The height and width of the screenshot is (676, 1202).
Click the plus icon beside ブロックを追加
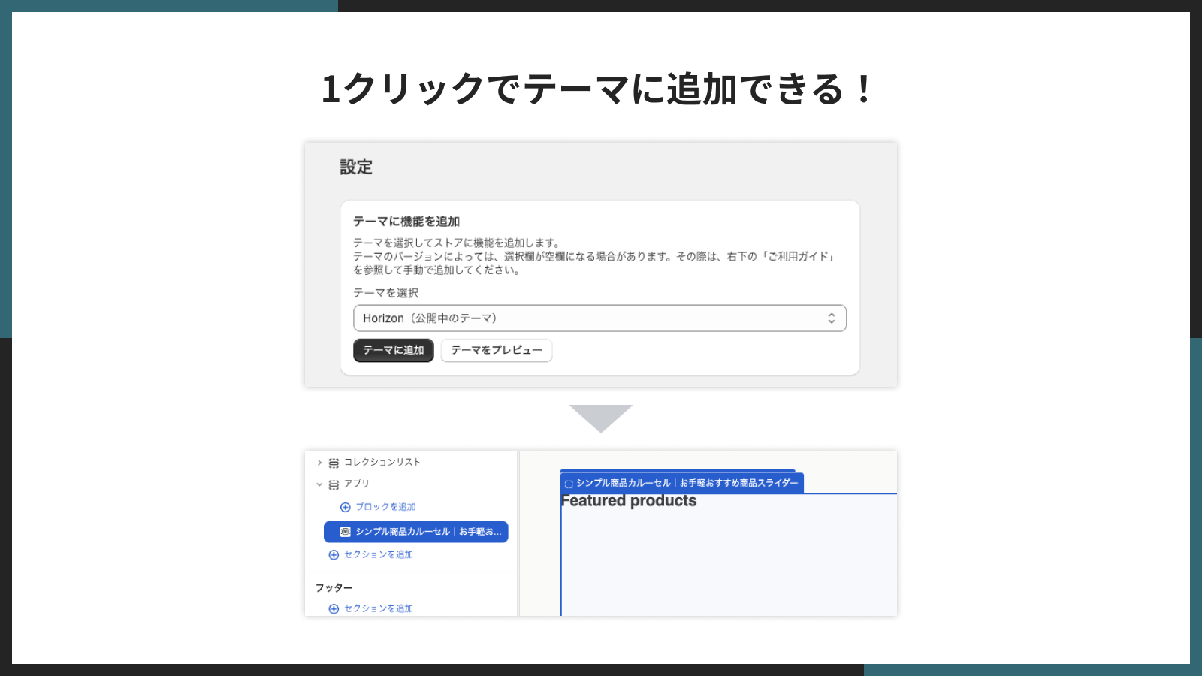point(346,507)
